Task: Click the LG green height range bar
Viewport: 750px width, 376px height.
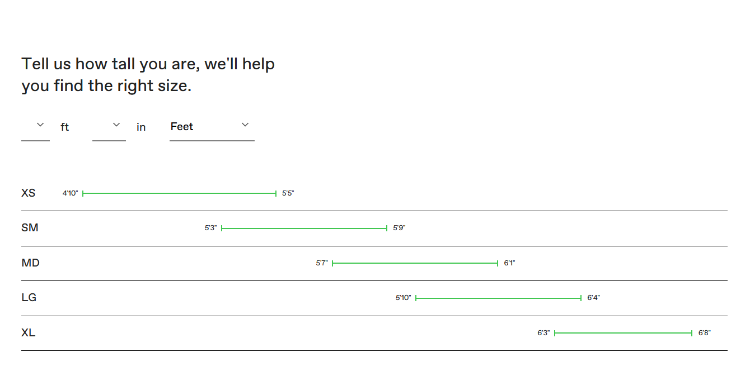Action: pyautogui.click(x=499, y=298)
